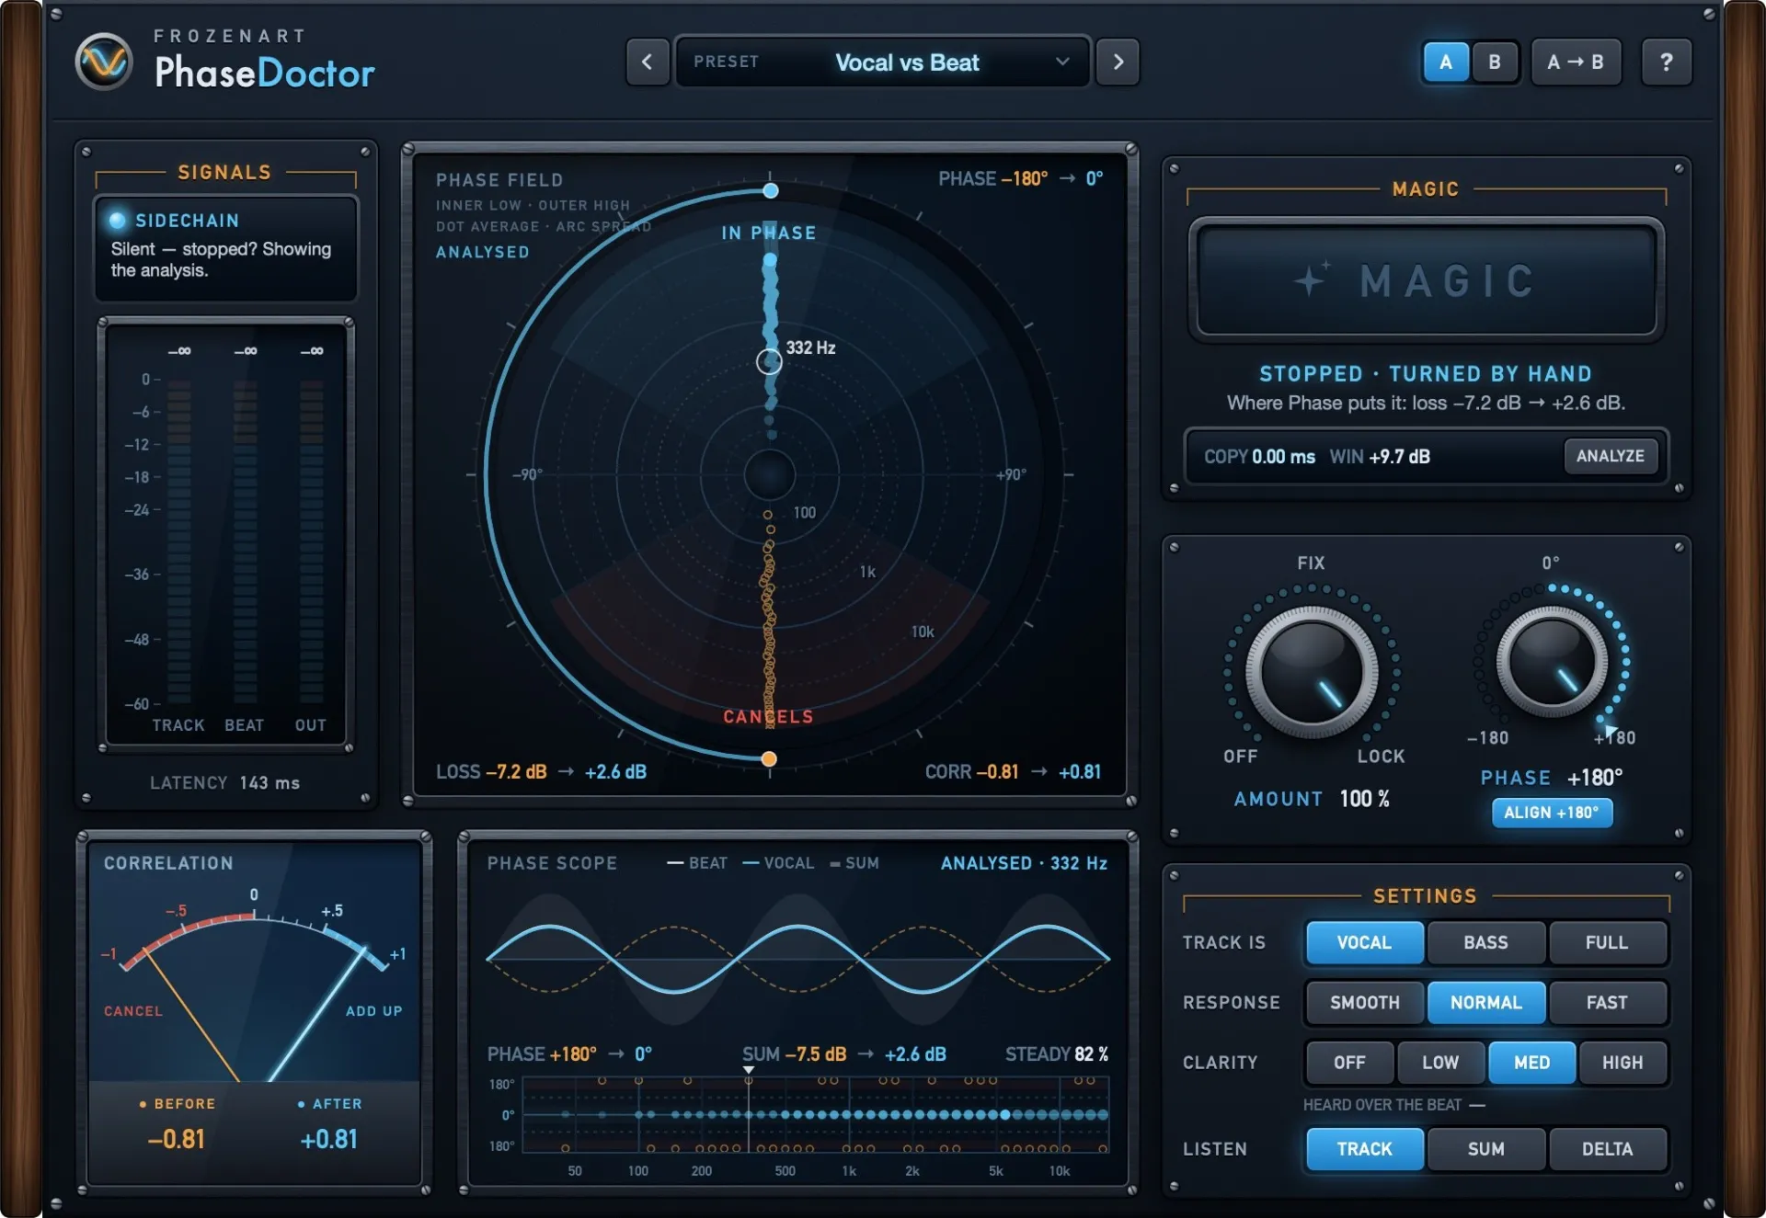
Task: Click the LATENCY 143 ms readout
Action: 225,783
